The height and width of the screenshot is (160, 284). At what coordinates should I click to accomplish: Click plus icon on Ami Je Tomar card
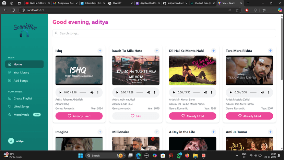[270, 132]
